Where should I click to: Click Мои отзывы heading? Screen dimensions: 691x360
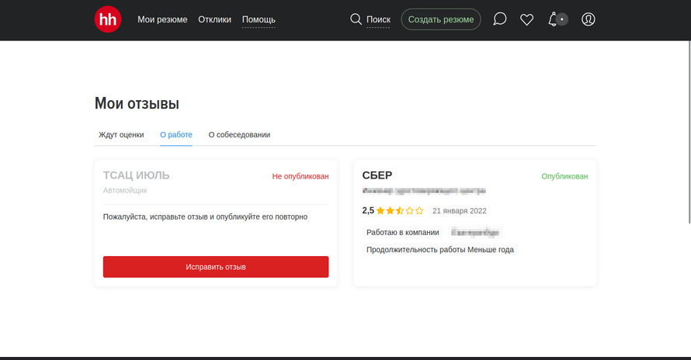point(137,103)
